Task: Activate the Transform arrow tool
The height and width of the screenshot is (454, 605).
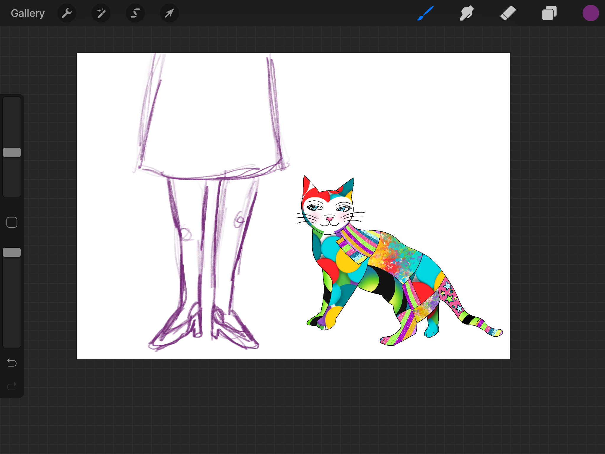Action: pyautogui.click(x=169, y=13)
